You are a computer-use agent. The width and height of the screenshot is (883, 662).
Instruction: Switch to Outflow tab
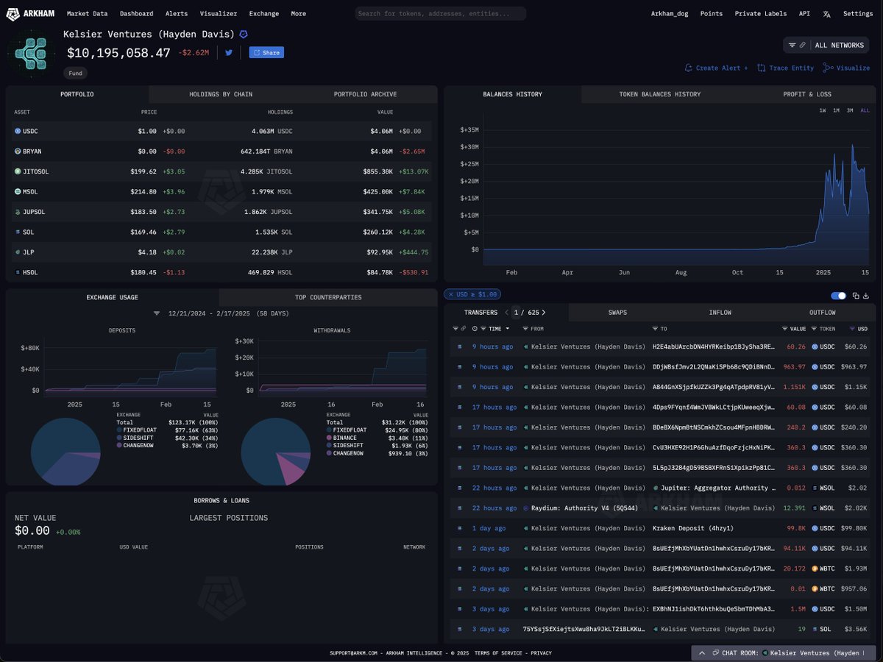click(x=823, y=313)
